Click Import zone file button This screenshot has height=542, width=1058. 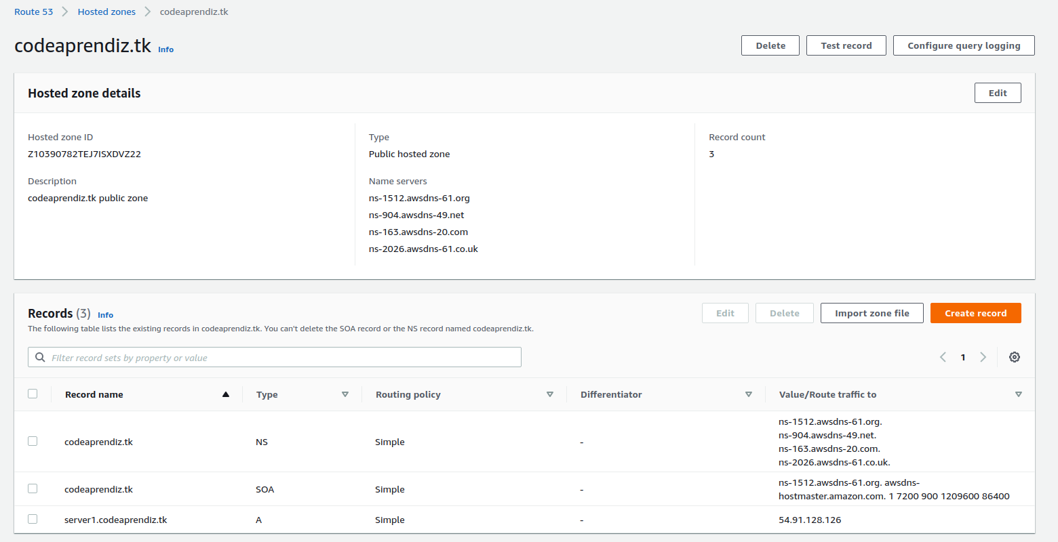[872, 313]
